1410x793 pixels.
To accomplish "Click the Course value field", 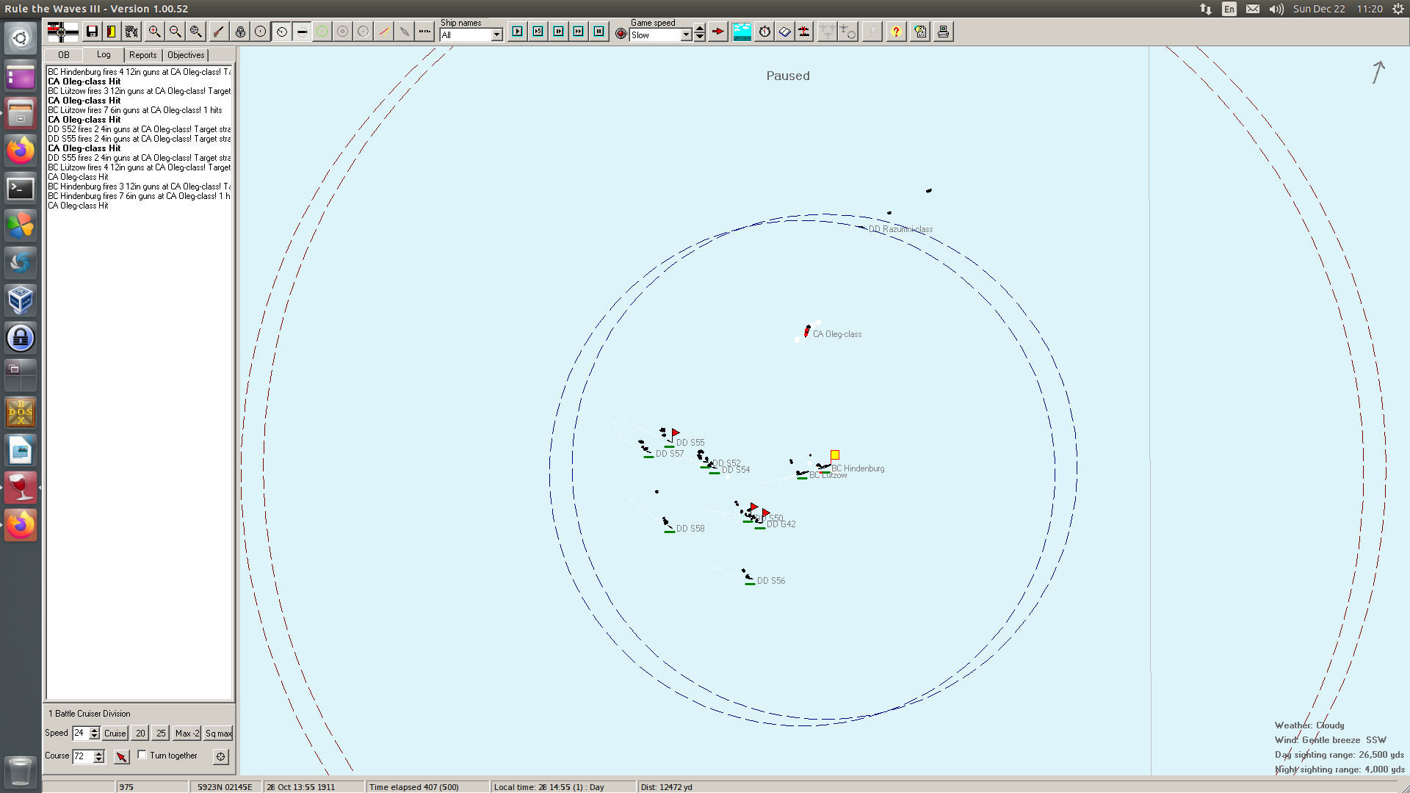I will pyautogui.click(x=83, y=756).
